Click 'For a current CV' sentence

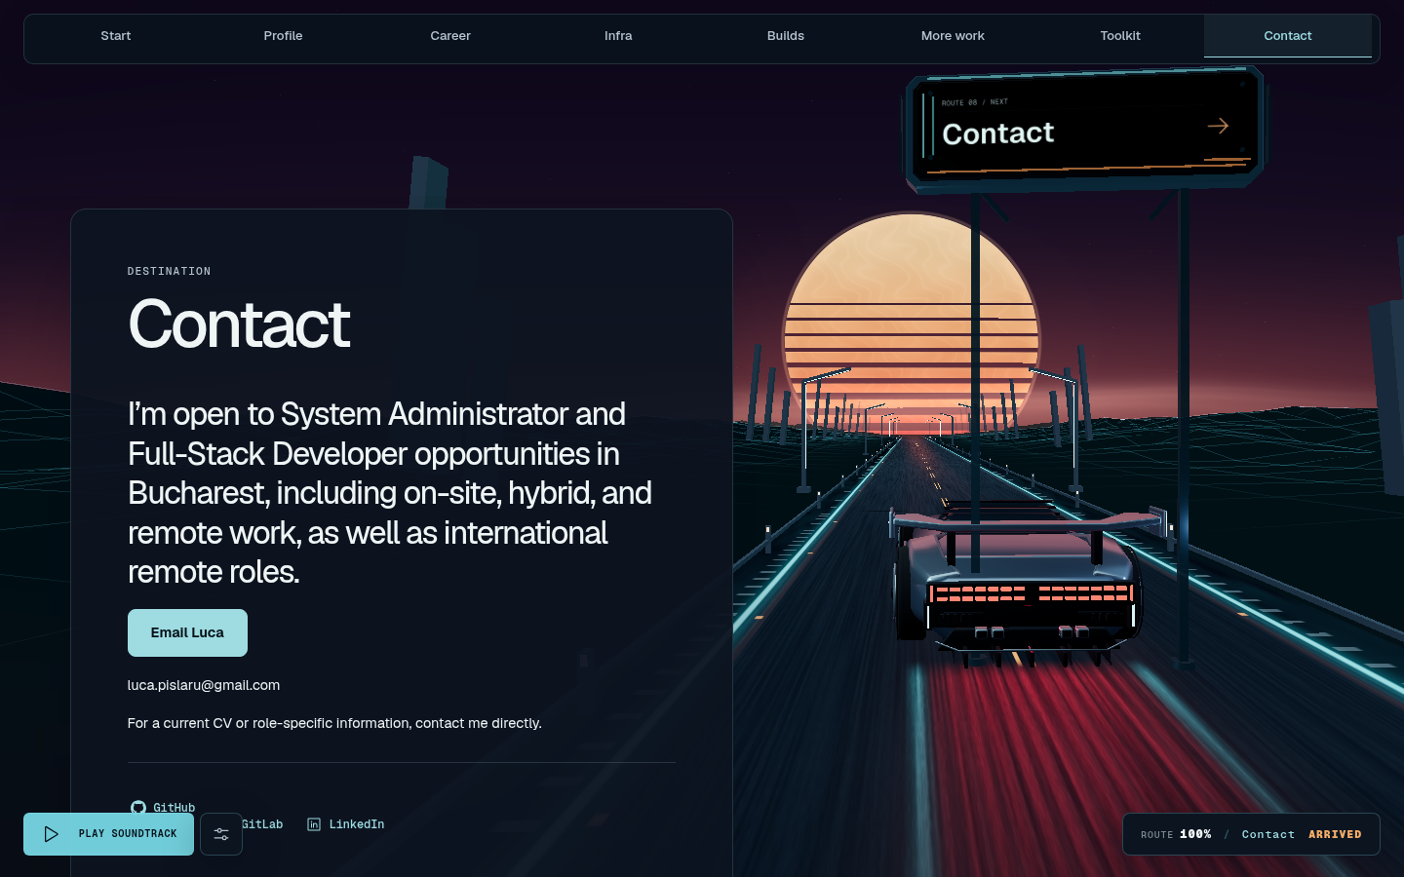[334, 723]
